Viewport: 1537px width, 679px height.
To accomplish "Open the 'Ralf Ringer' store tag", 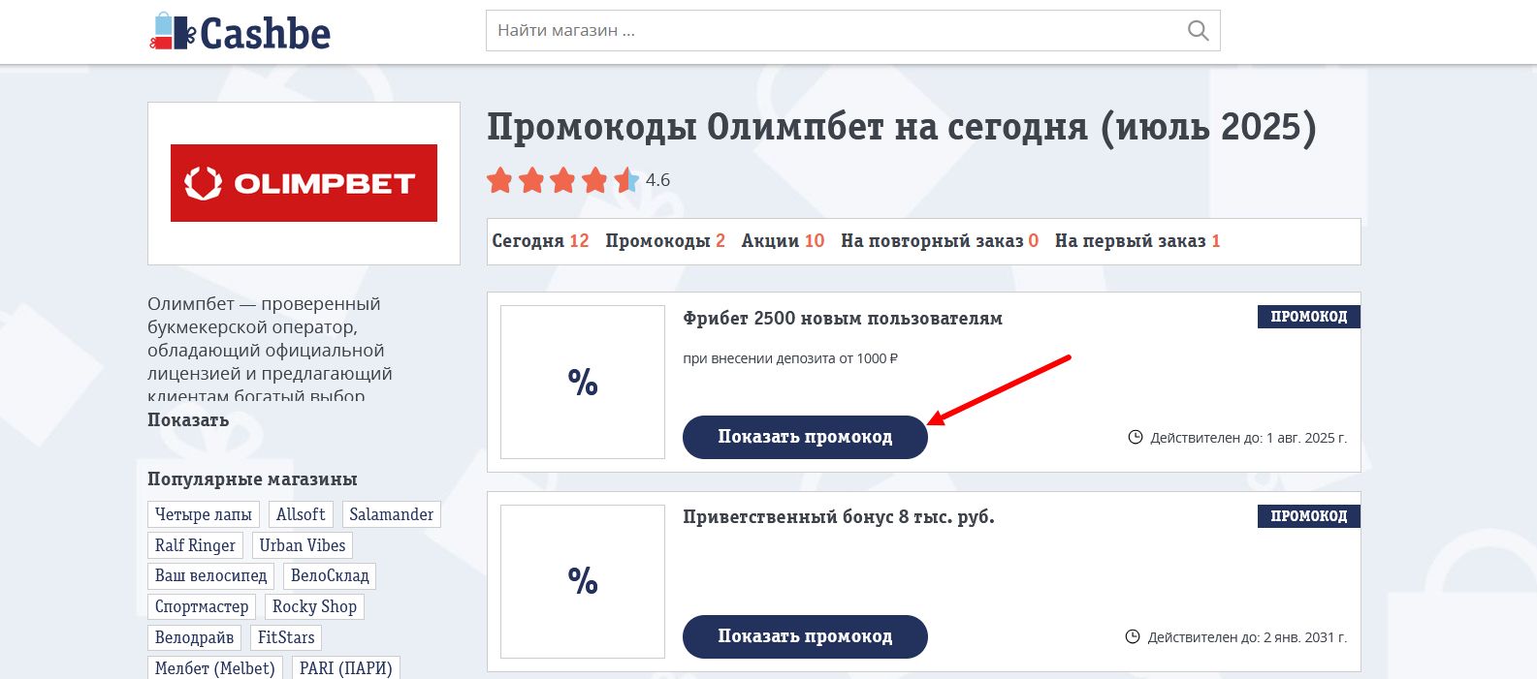I will [195, 545].
